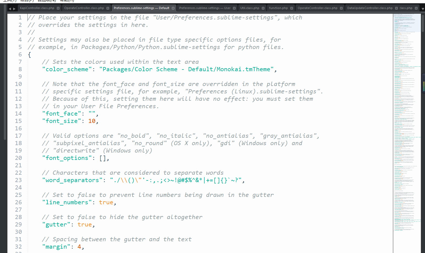Close the OperateController tab next to function.php
Image resolution: width=425 pixels, height=253 pixels.
[x=341, y=8]
